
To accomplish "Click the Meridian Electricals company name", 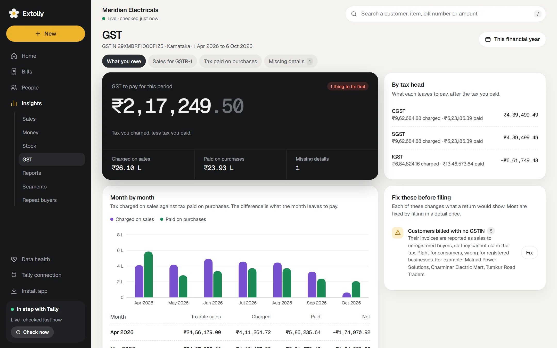I will click(x=130, y=10).
